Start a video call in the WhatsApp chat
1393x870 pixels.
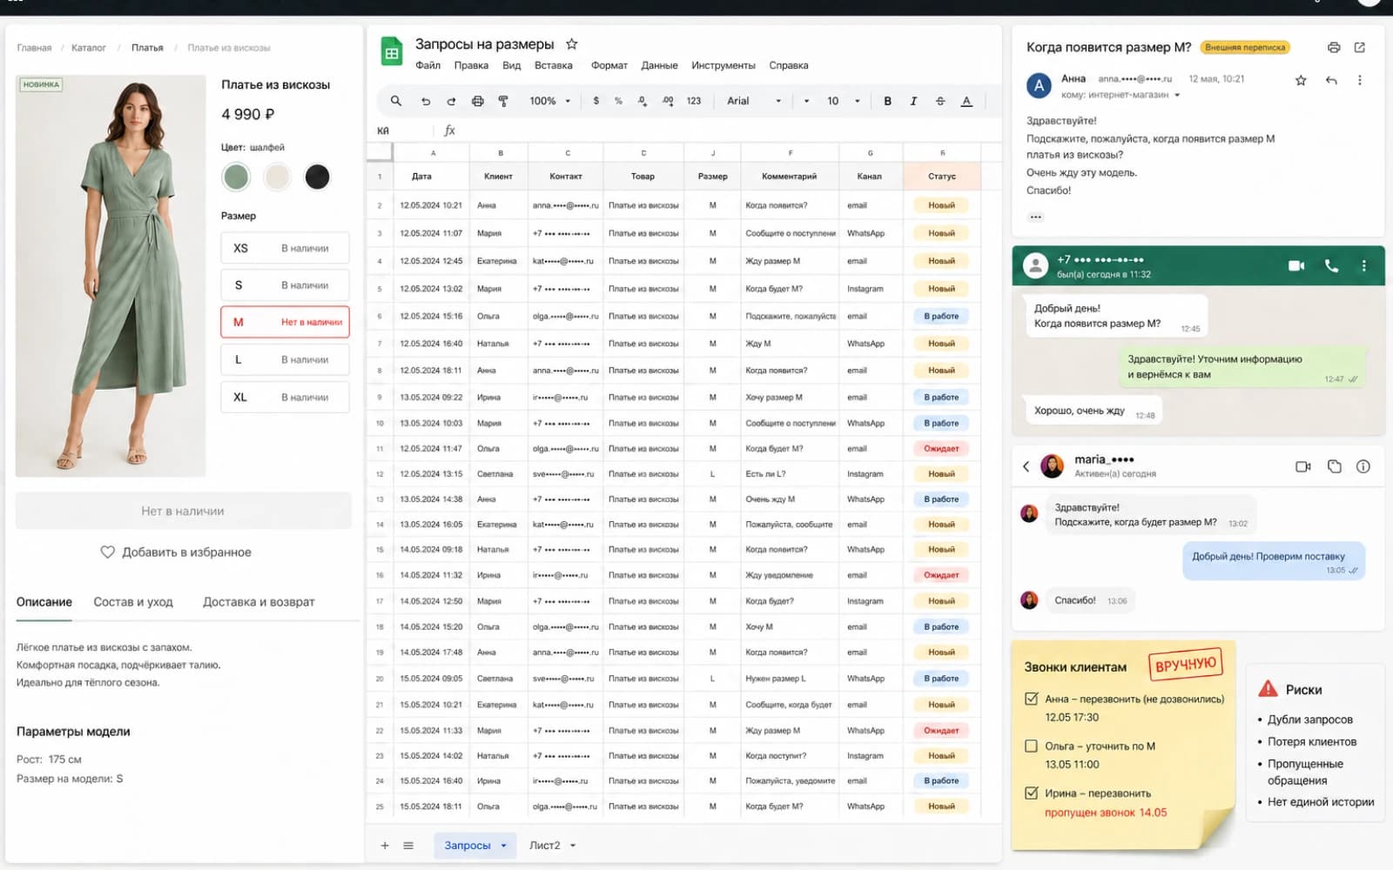[1296, 265]
